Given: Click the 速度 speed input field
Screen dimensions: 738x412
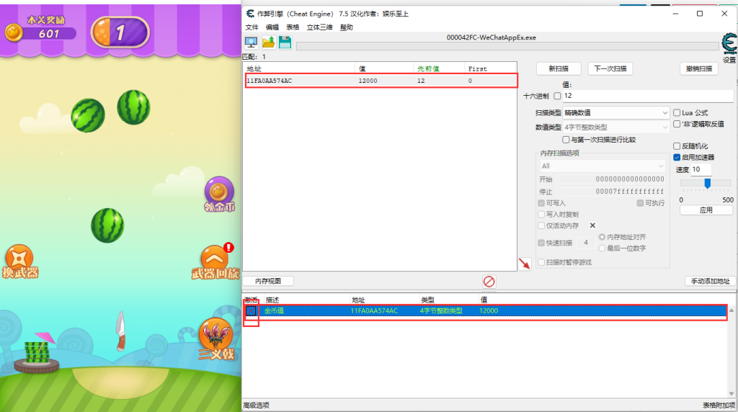Looking at the screenshot, I should tap(701, 169).
